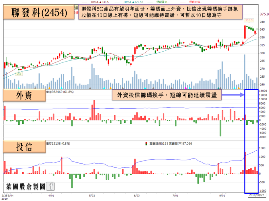Viewport: 269px width, 201px height.
Task: Click the 7/01 date on time axis
Action: point(175,196)
